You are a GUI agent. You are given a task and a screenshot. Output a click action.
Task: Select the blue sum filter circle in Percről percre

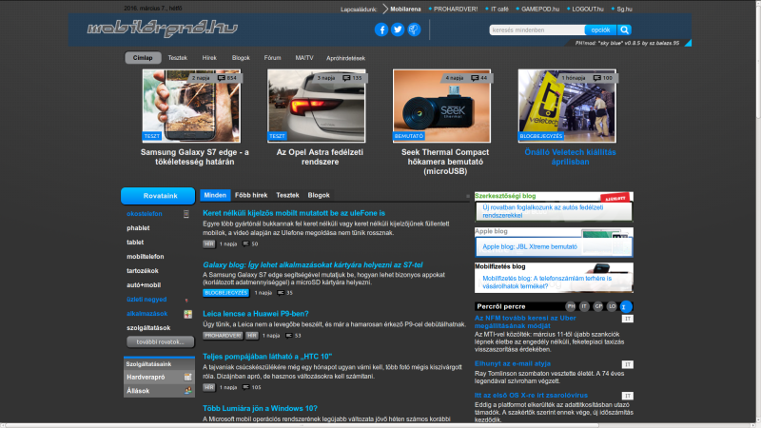click(x=626, y=306)
